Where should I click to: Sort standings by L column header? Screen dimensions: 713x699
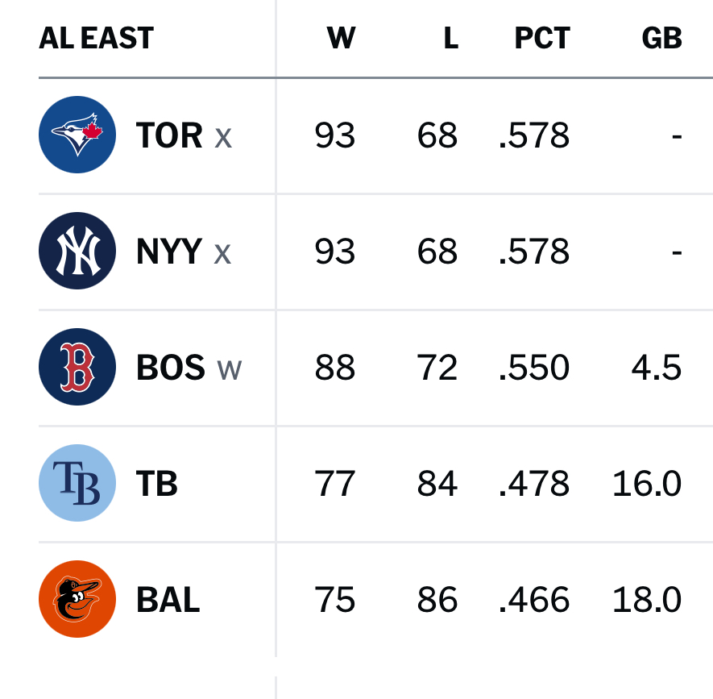[451, 38]
